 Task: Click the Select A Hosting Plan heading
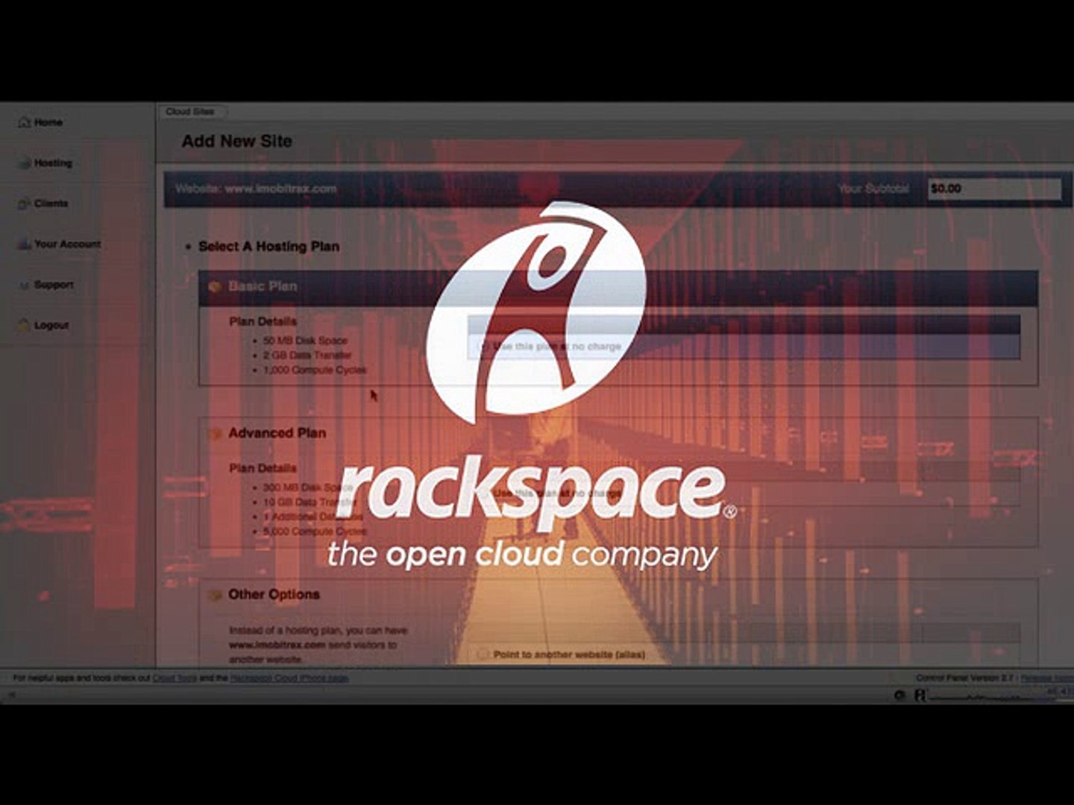(x=268, y=247)
